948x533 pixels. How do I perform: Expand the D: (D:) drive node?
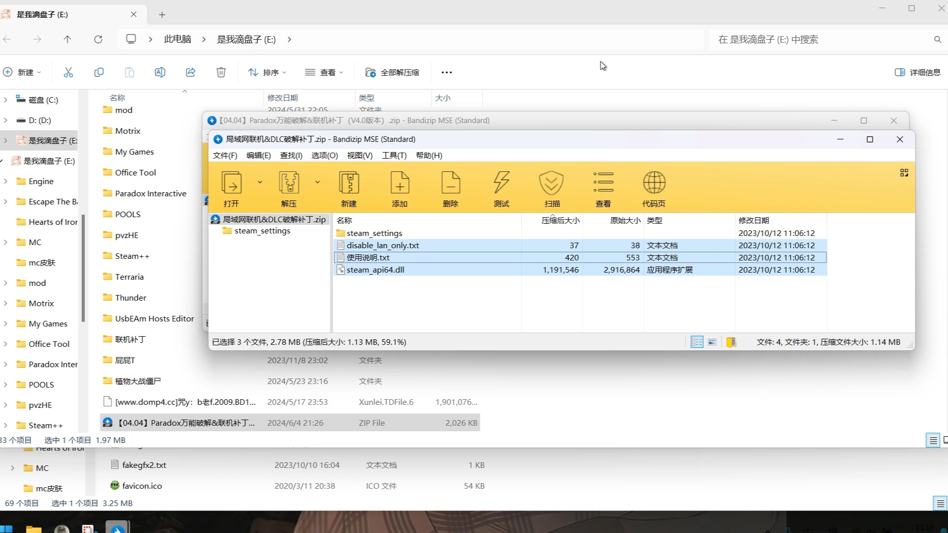click(x=6, y=120)
